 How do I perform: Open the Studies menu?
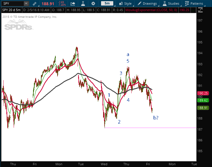pyautogui.click(x=171, y=3)
